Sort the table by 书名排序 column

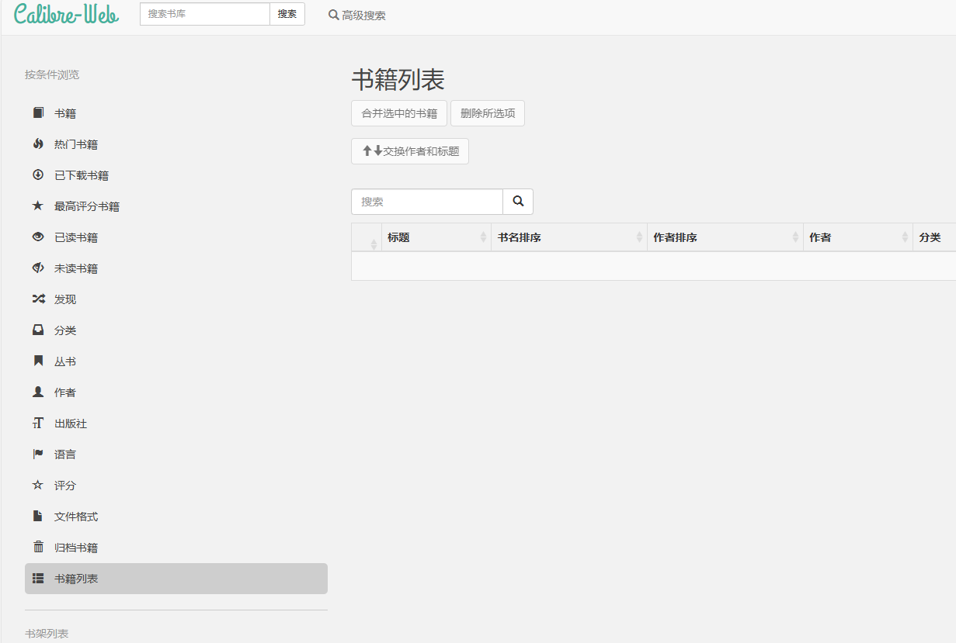pos(569,237)
